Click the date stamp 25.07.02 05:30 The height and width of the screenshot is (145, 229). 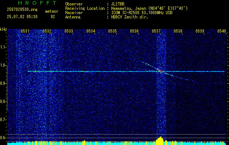point(22,17)
